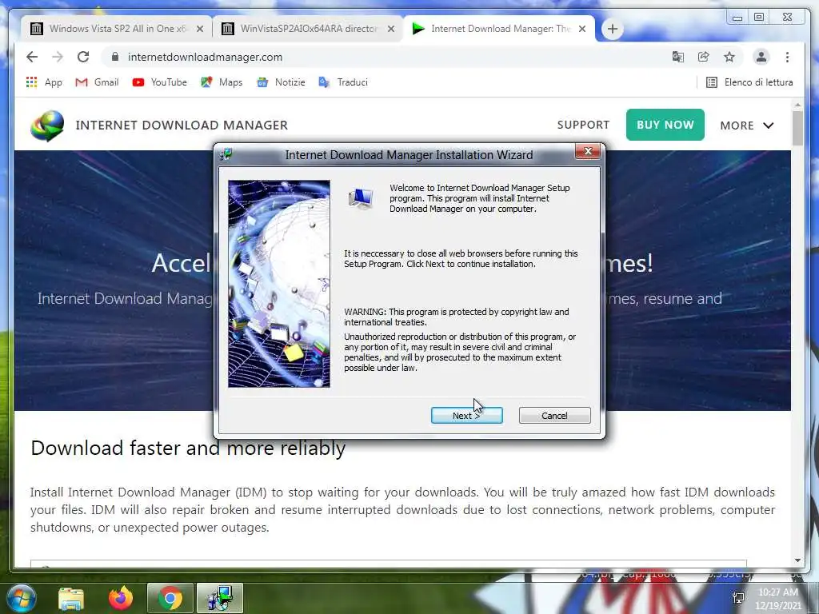
Task: Select the Internet Download Manager tab
Action: 499,29
